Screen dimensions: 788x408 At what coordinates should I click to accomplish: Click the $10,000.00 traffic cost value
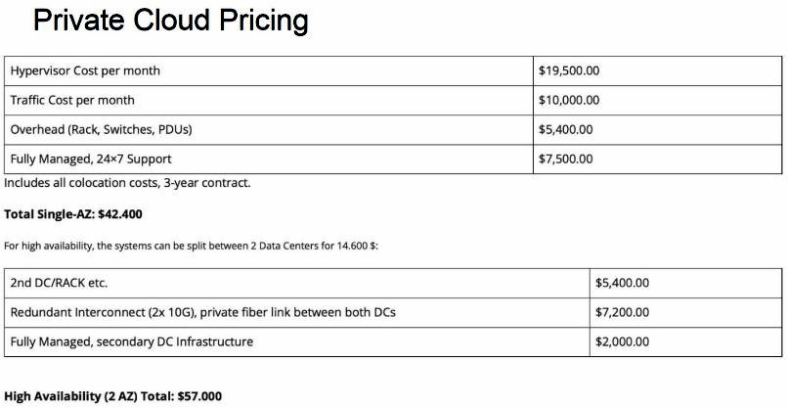(569, 100)
